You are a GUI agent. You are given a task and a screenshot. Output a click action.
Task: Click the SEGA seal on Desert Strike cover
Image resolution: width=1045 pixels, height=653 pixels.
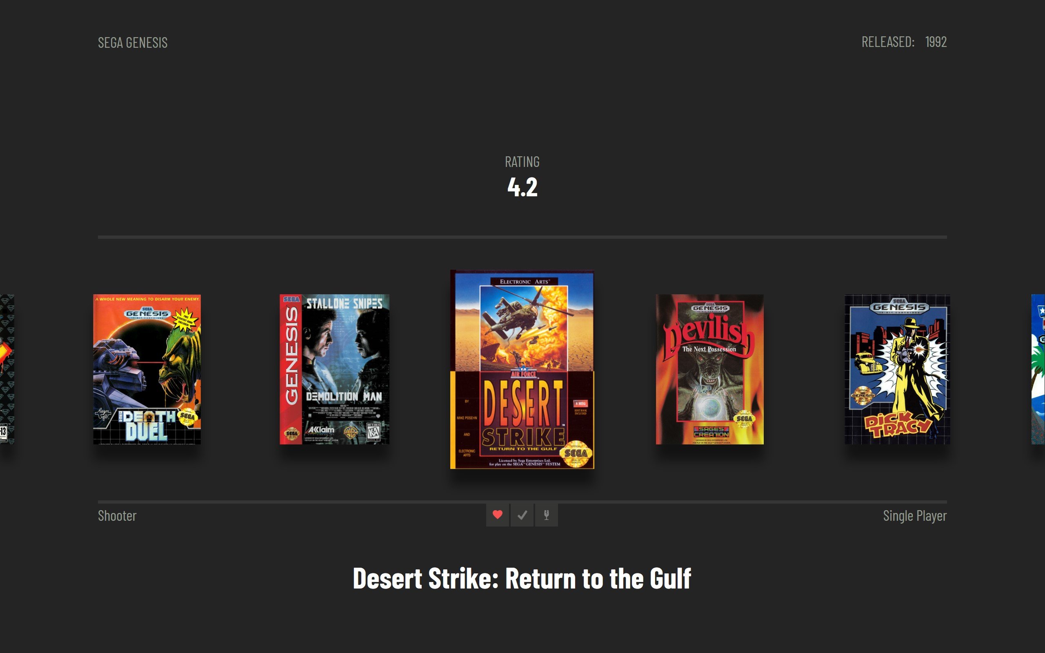point(576,453)
